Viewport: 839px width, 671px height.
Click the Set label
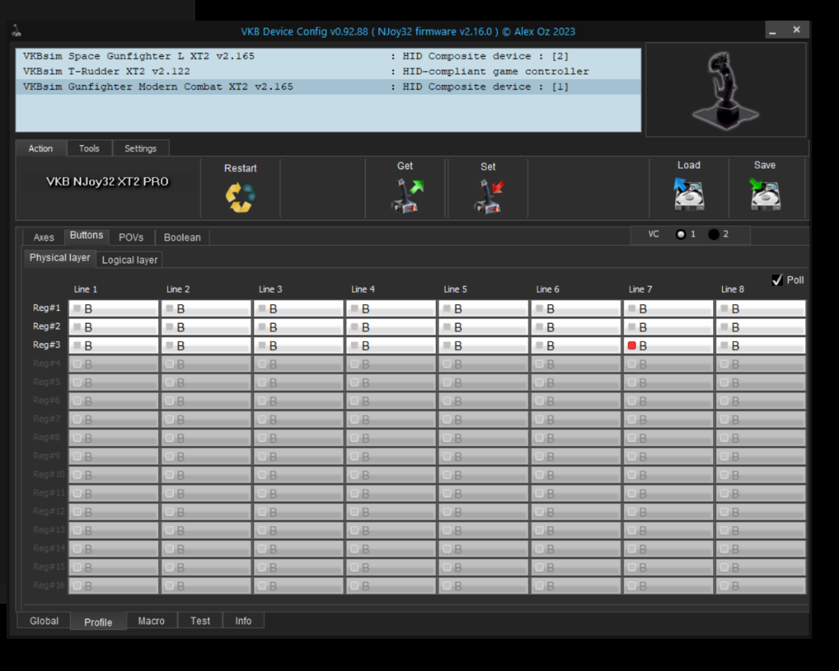click(x=488, y=166)
